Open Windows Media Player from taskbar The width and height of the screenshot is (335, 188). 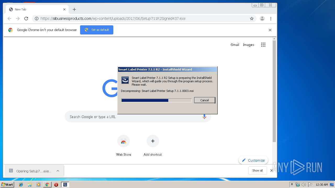38,185
